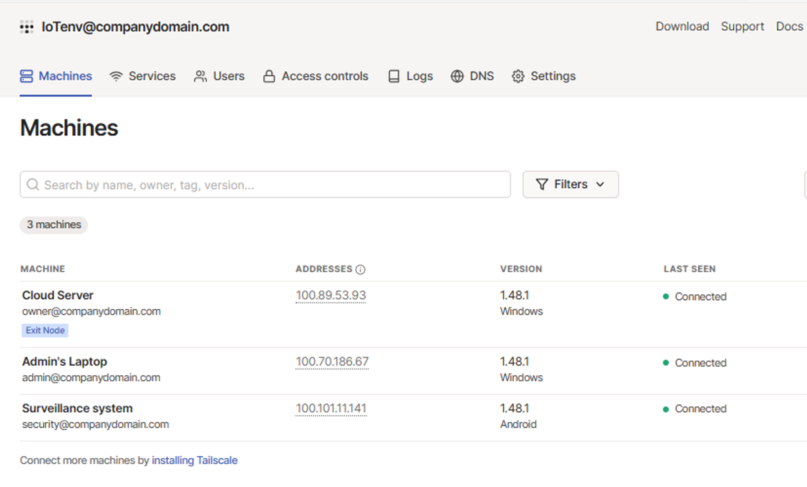Click the Logs book icon
Viewport: 807px width, 487px height.
tap(394, 76)
